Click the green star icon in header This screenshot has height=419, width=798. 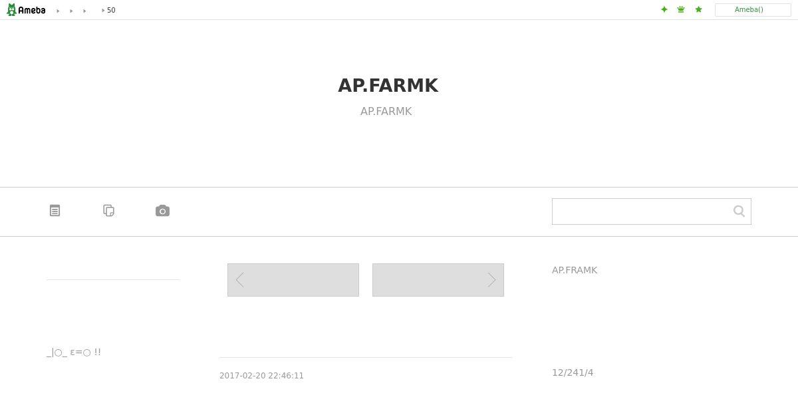698,9
